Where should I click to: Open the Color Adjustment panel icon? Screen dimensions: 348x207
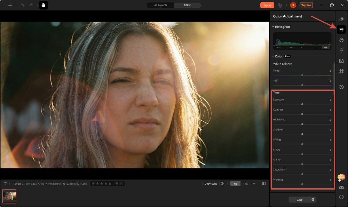(x=341, y=30)
